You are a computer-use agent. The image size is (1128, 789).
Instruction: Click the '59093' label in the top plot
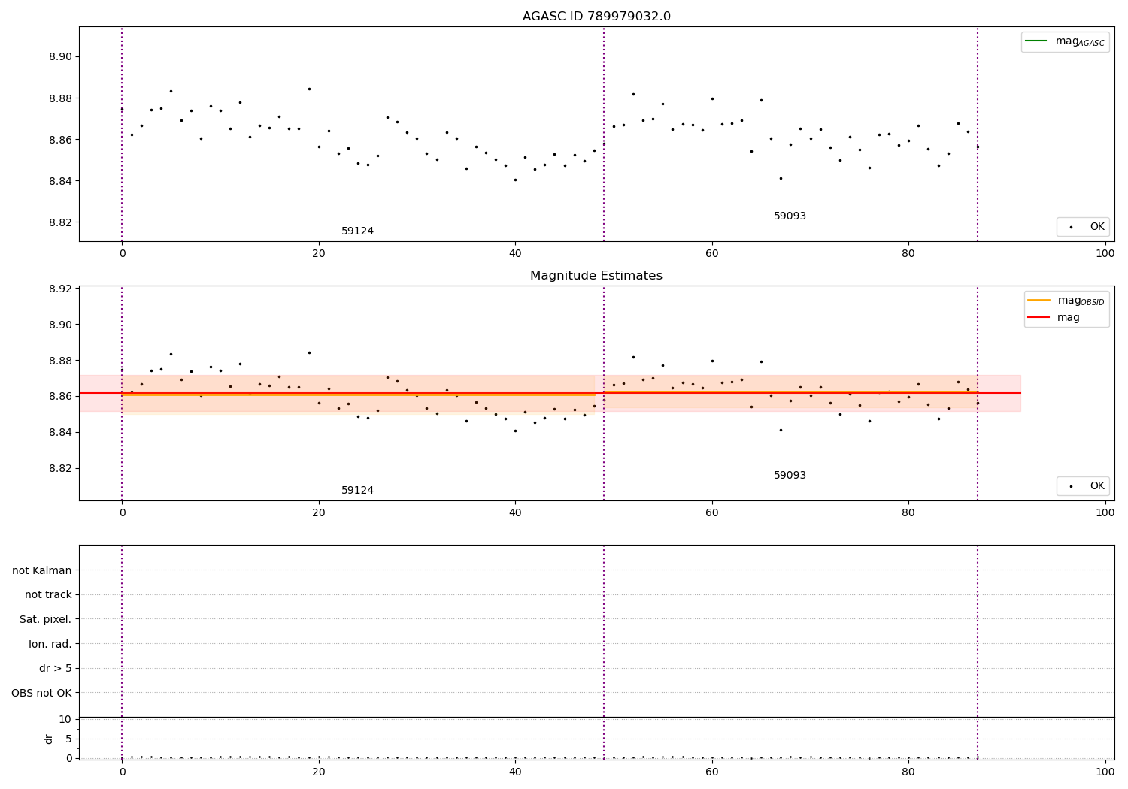coord(790,216)
